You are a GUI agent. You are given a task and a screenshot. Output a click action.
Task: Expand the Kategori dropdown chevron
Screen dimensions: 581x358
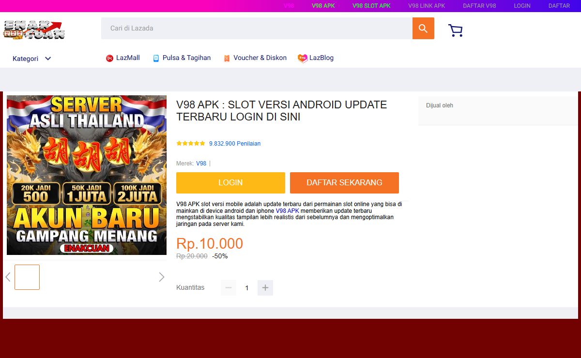pyautogui.click(x=48, y=59)
